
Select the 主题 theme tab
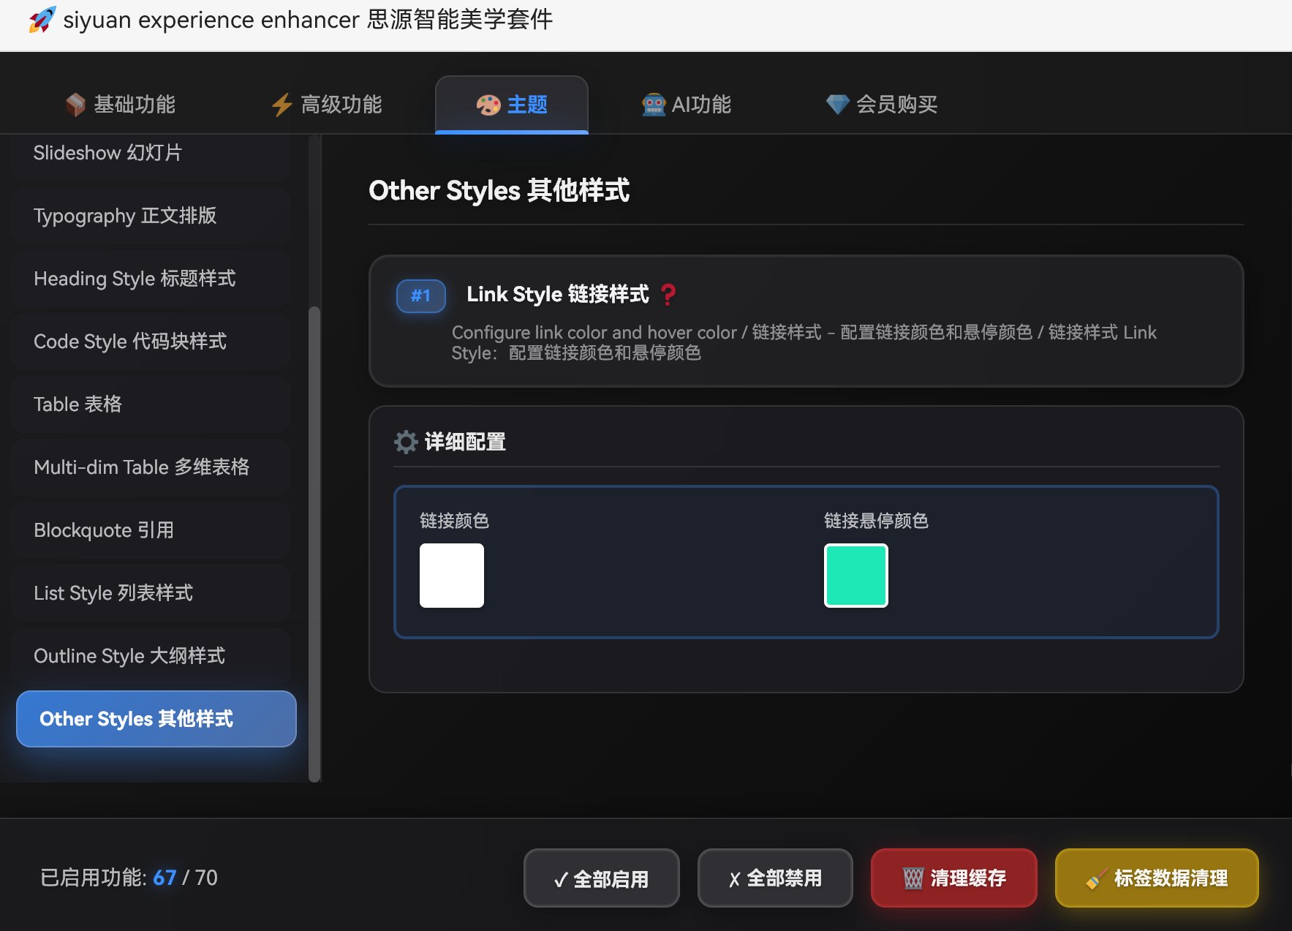click(512, 105)
